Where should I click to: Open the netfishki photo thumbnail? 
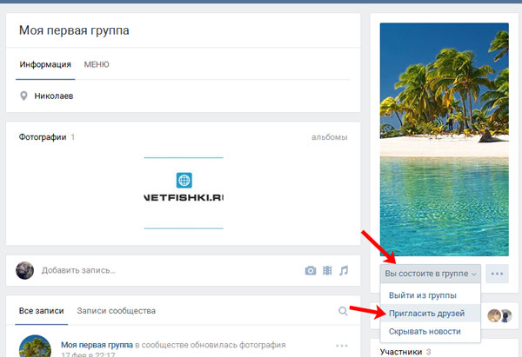click(184, 192)
